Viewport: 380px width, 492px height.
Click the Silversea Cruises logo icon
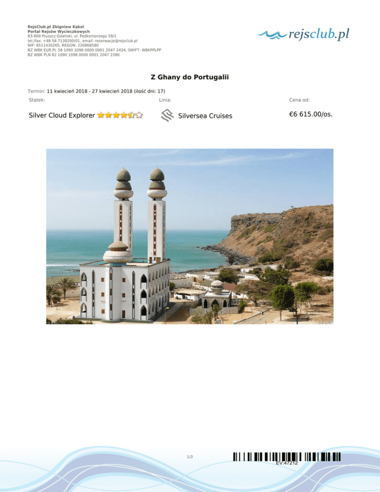[x=167, y=115]
